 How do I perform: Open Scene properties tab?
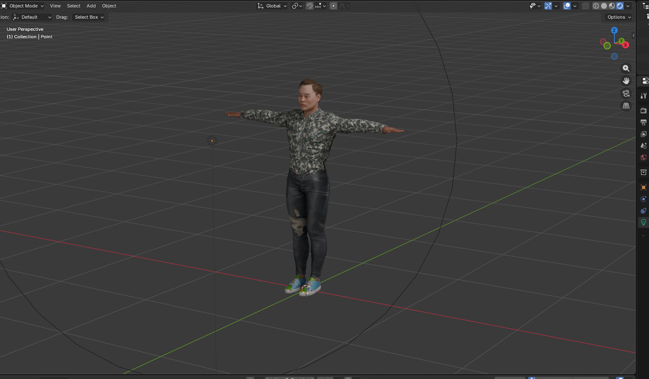[x=643, y=146]
